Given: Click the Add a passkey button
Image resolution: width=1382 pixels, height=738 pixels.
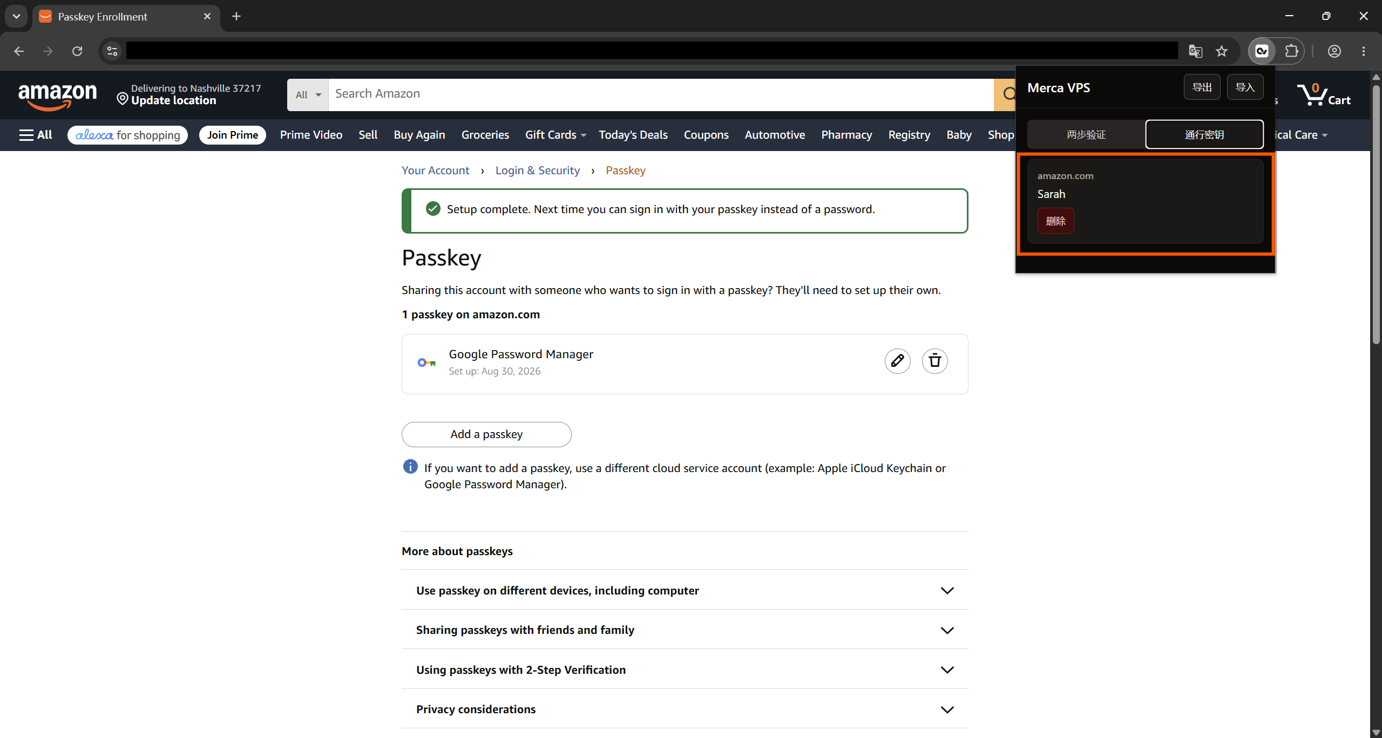Looking at the screenshot, I should (486, 434).
